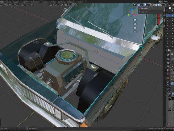Open the Item sidebar tab
Screen dimensions: 174x131
pos(164,10)
